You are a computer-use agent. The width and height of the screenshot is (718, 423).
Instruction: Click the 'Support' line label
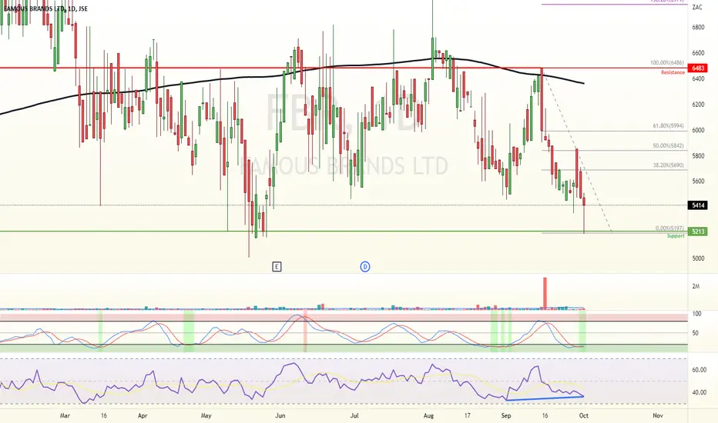pyautogui.click(x=676, y=236)
